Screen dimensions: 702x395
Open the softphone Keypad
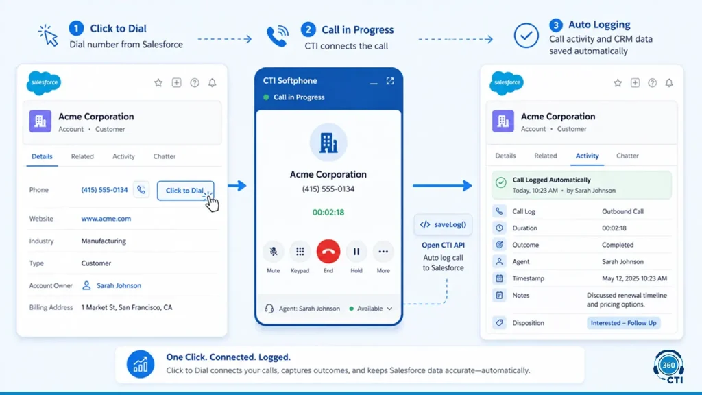pyautogui.click(x=300, y=252)
